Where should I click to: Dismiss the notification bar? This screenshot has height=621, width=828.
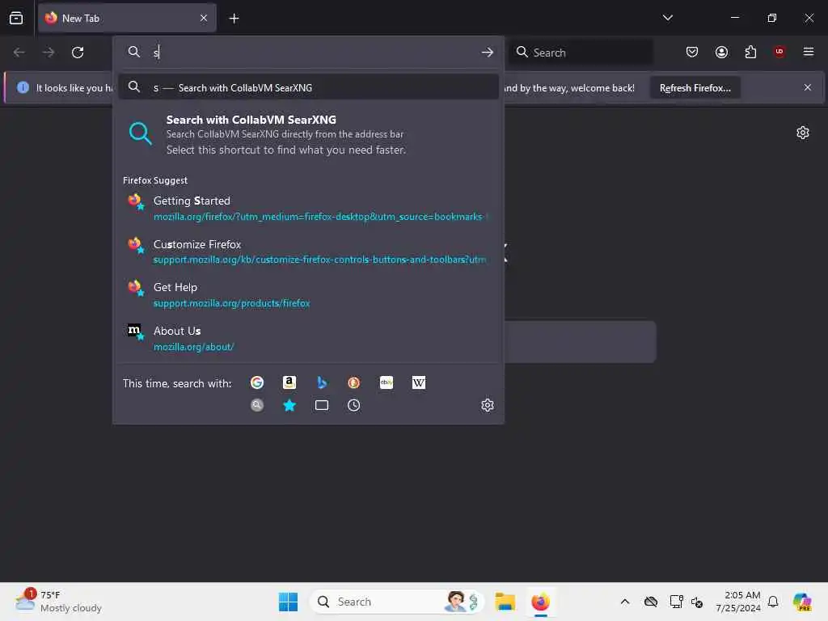click(808, 87)
